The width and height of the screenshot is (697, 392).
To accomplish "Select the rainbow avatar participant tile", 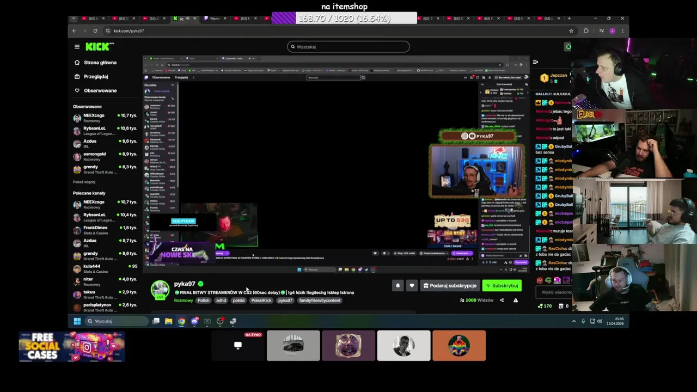I will [x=459, y=345].
